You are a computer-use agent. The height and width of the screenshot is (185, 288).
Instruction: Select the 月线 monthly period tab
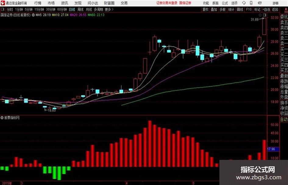[89, 9]
